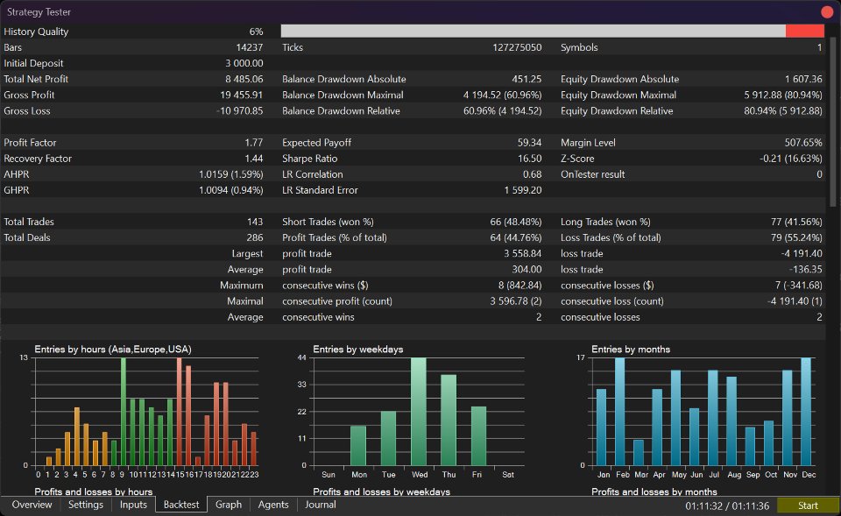Click the Symbols label

(579, 47)
